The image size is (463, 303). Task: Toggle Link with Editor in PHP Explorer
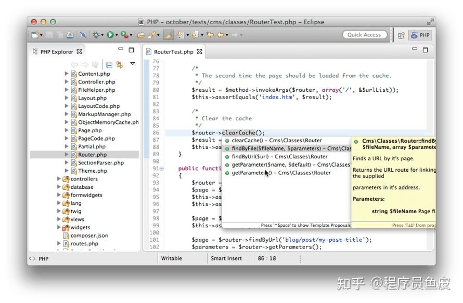[119, 64]
